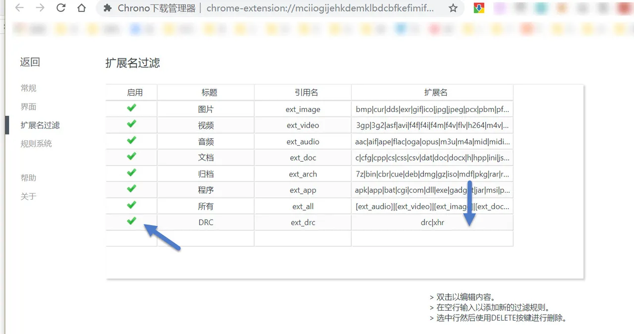Select extensions cell starting with aac|aif|ape
This screenshot has width=634, height=334.
[x=432, y=142]
